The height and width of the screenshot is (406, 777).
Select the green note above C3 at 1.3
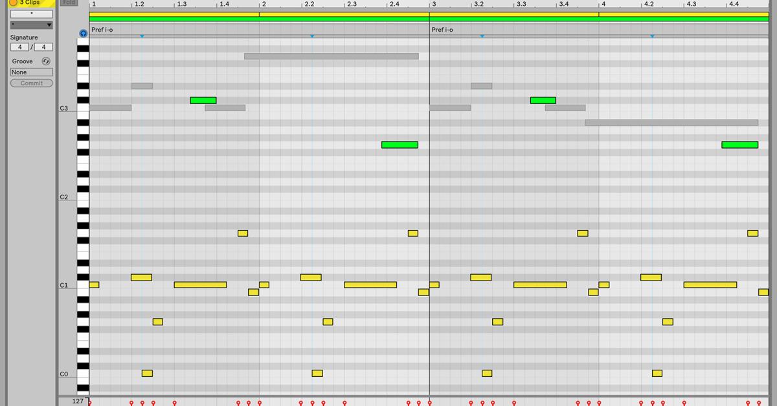tap(203, 100)
